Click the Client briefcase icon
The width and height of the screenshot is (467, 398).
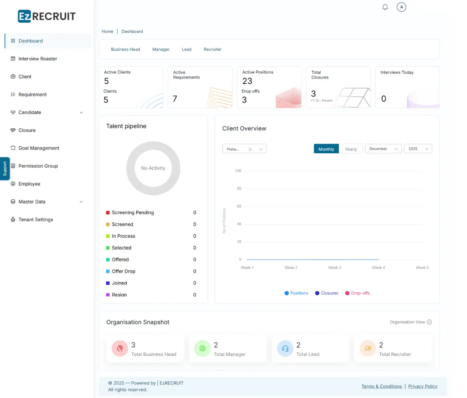(x=13, y=77)
